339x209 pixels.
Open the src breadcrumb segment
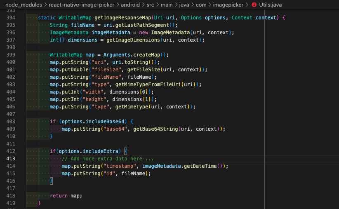pyautogui.click(x=150, y=5)
